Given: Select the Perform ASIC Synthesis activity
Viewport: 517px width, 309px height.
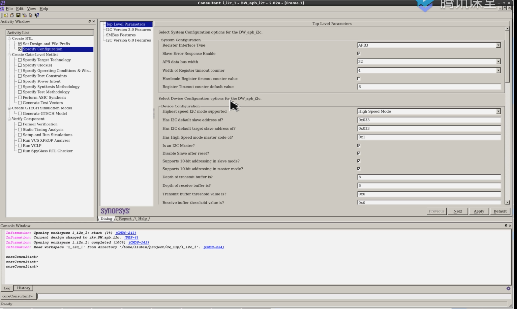Looking at the screenshot, I should [45, 97].
